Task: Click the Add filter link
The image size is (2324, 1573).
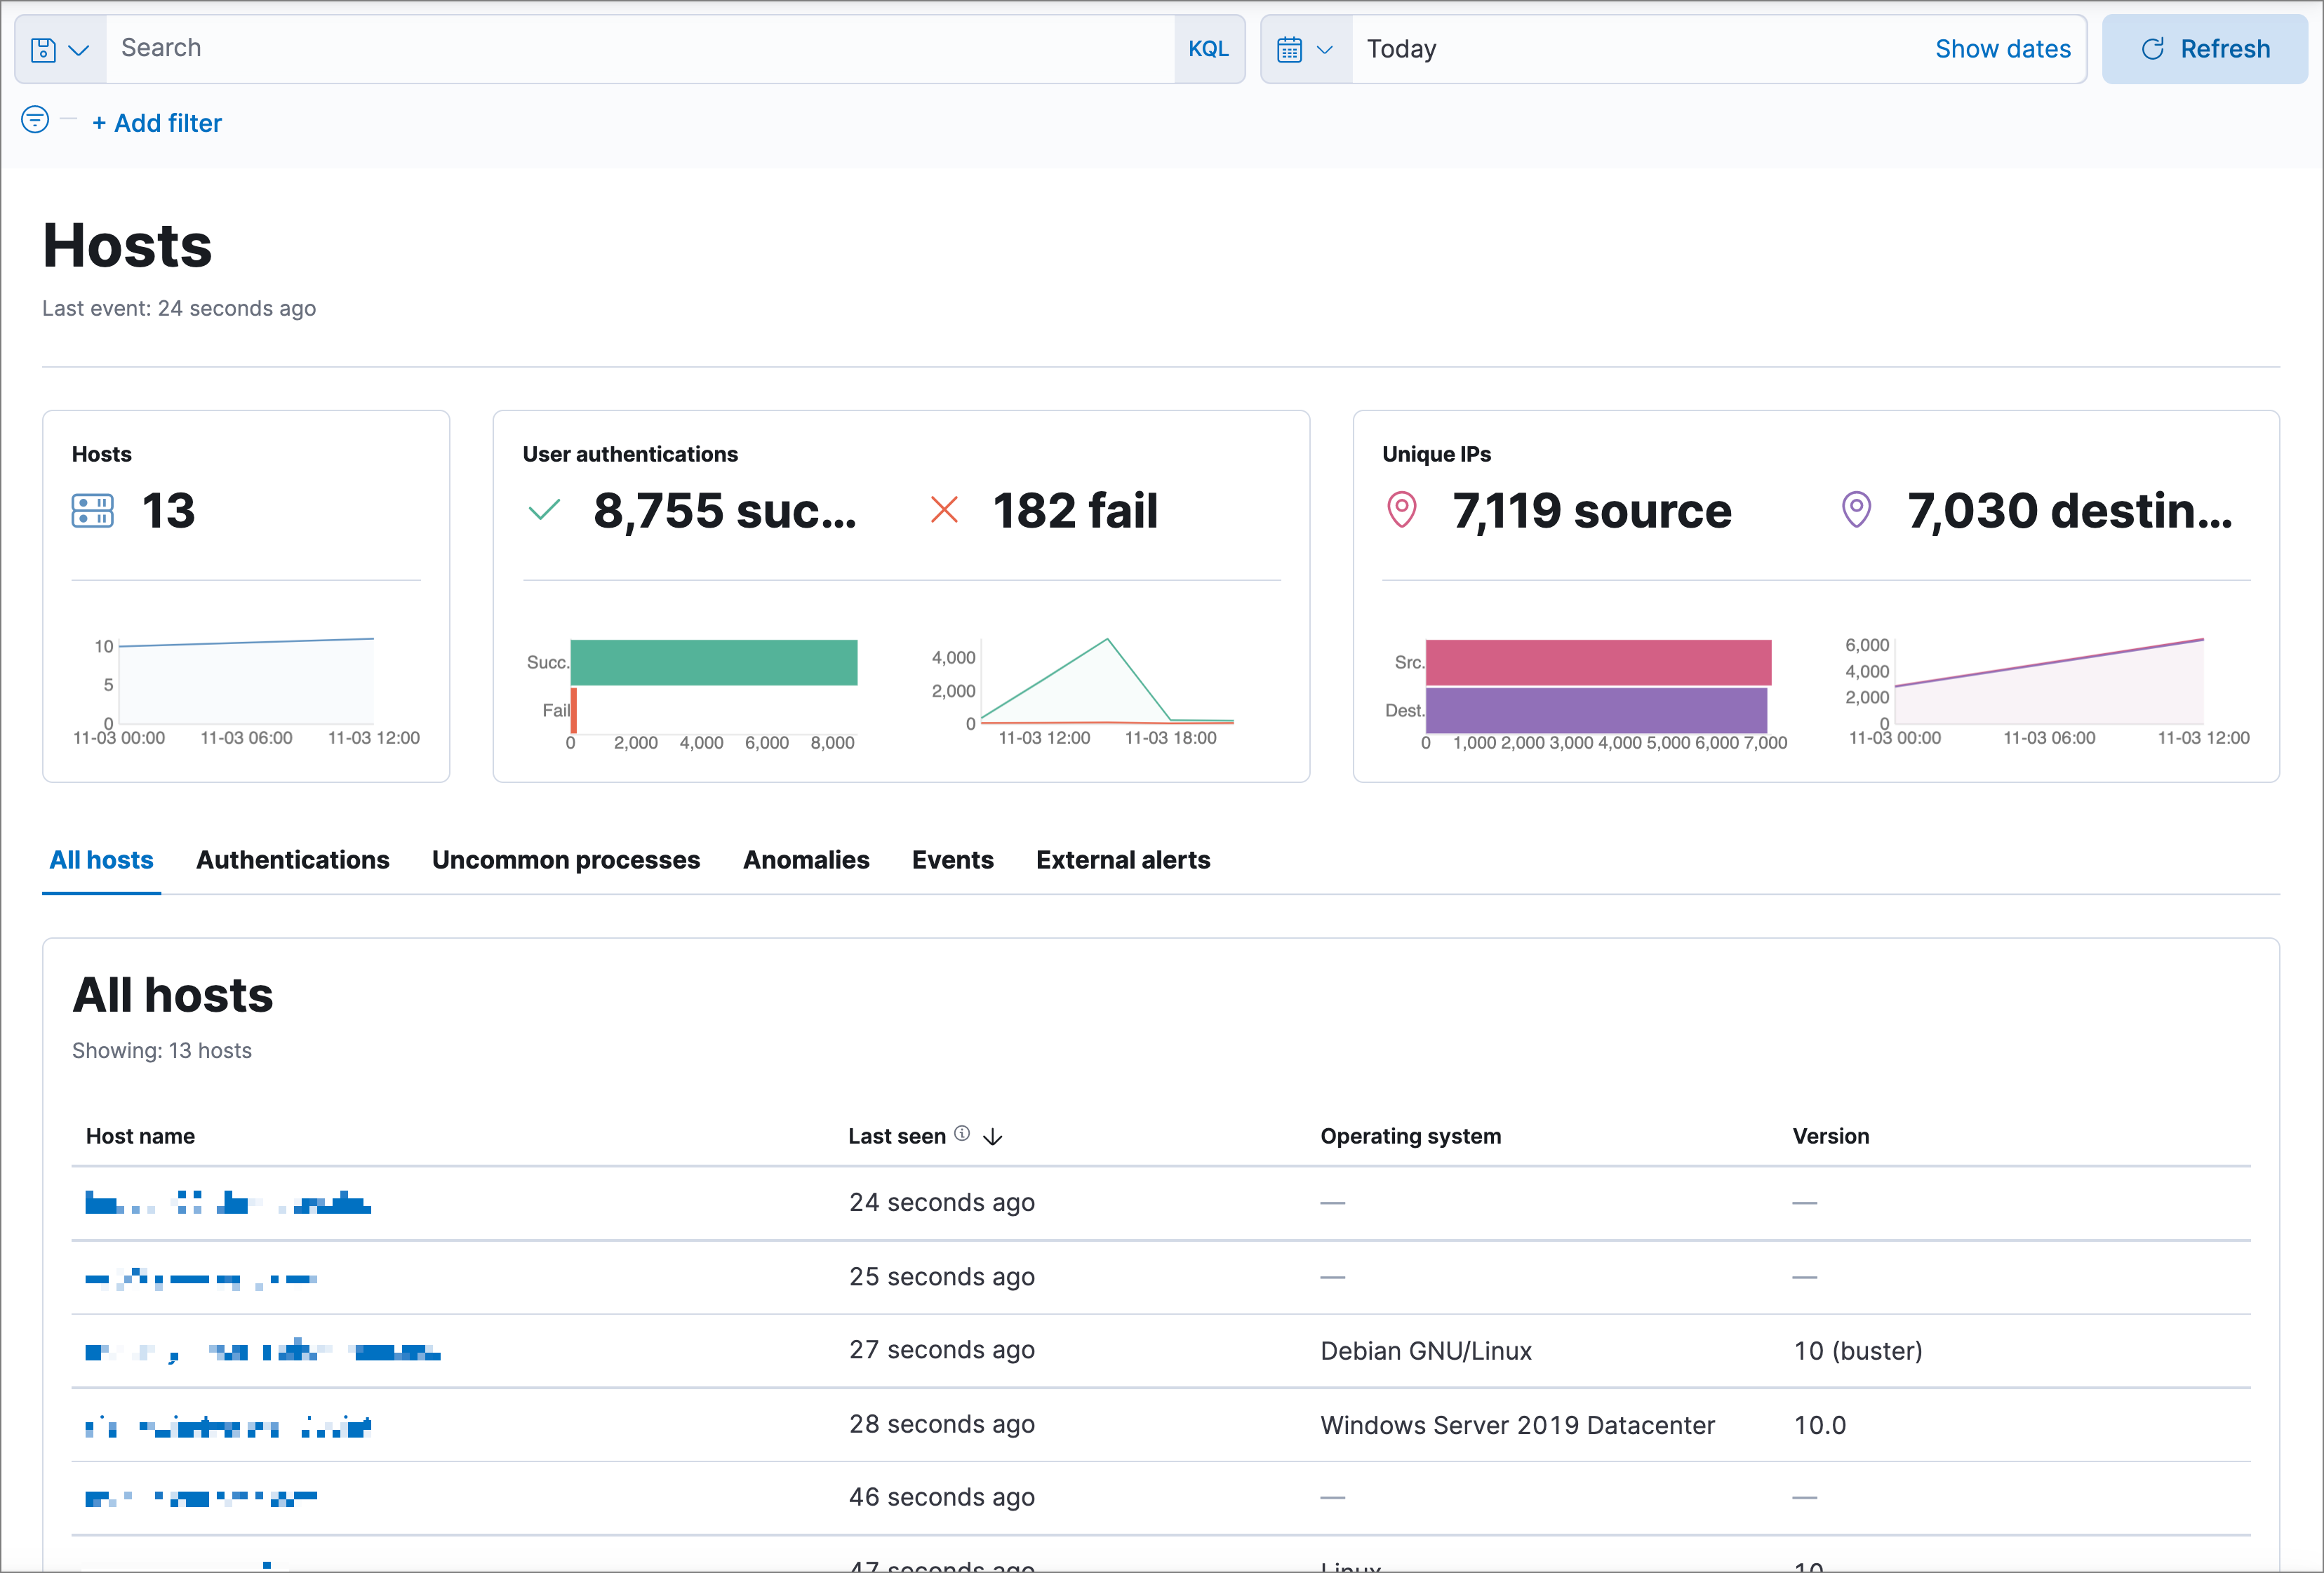Action: click(156, 121)
